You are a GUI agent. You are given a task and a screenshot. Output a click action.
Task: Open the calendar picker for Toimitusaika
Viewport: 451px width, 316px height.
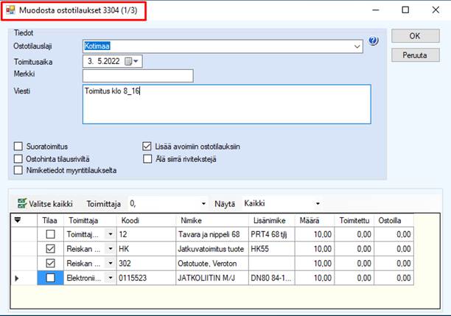pyautogui.click(x=132, y=61)
